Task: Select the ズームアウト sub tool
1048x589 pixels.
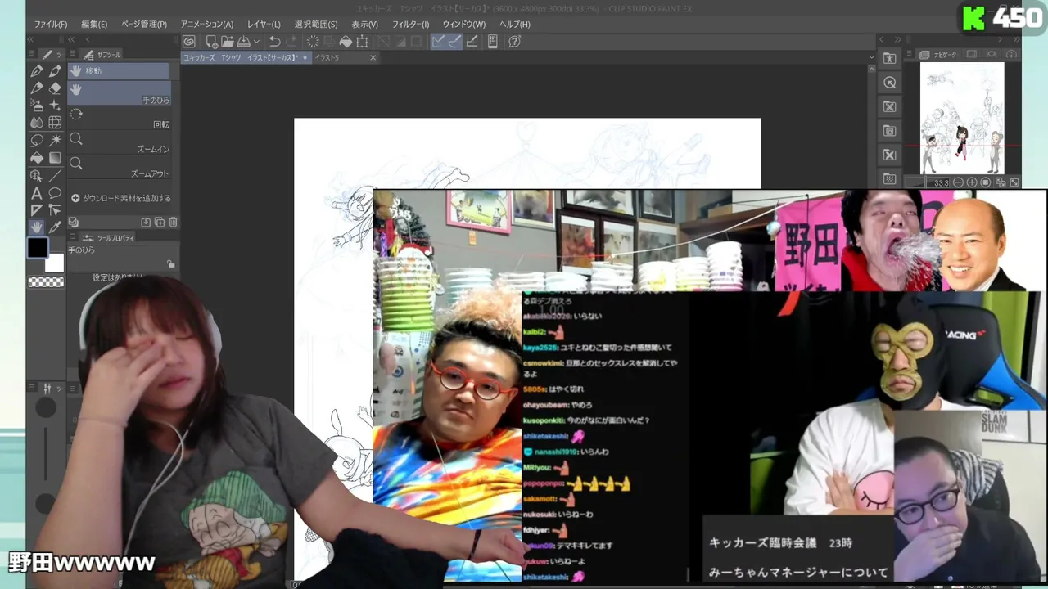Action: pos(119,168)
